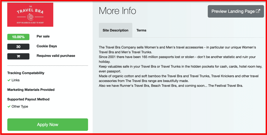Select the Site Description tab

click(115, 30)
